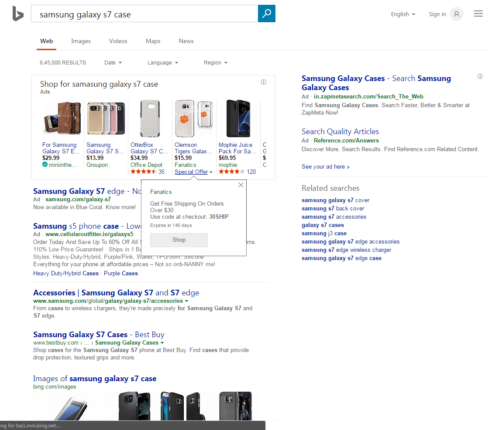Select related search 'samsung s7 accessories'

(334, 217)
